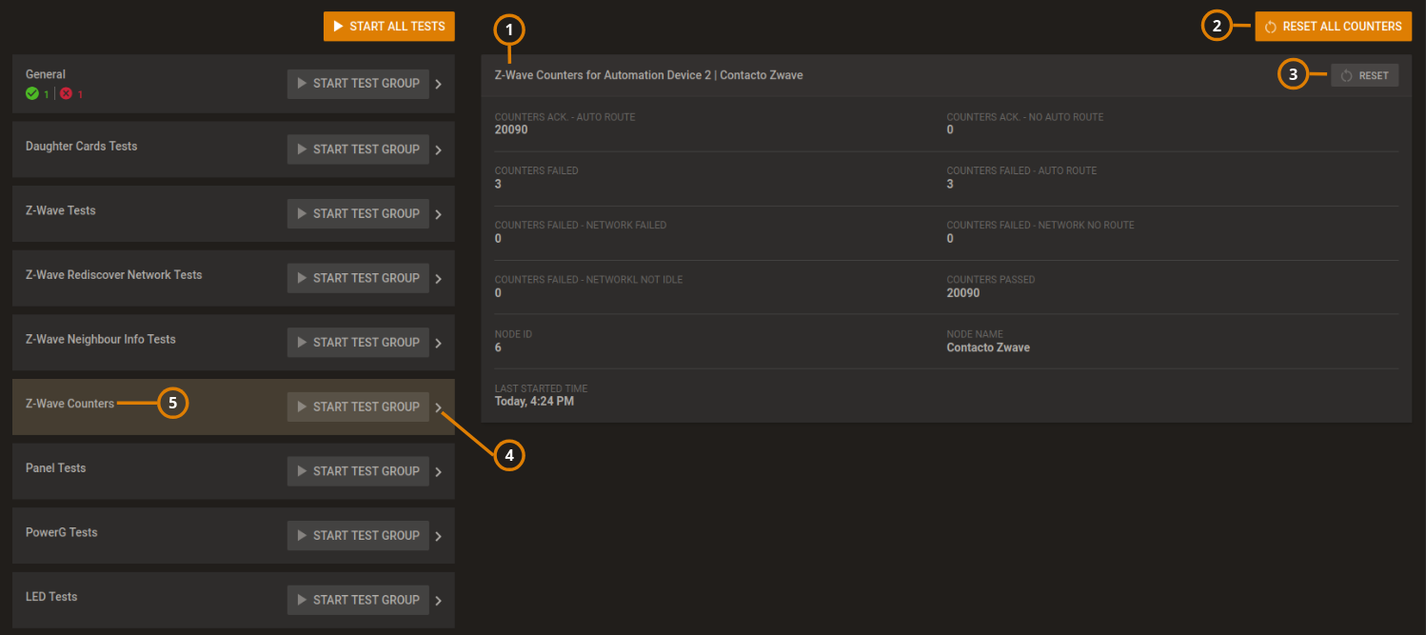This screenshot has width=1426, height=635.
Task: Click the green passed-count icon in General
Action: coord(32,94)
